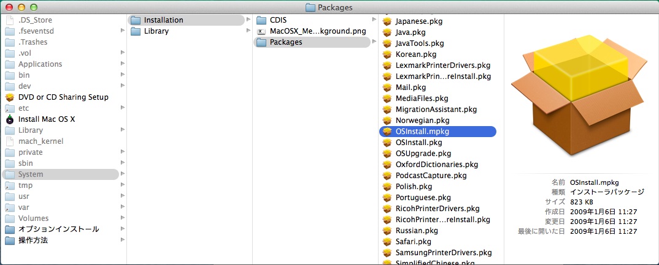The width and height of the screenshot is (659, 265).
Task: Click the DVD or CD Sharing Setup icon
Action: click(10, 97)
